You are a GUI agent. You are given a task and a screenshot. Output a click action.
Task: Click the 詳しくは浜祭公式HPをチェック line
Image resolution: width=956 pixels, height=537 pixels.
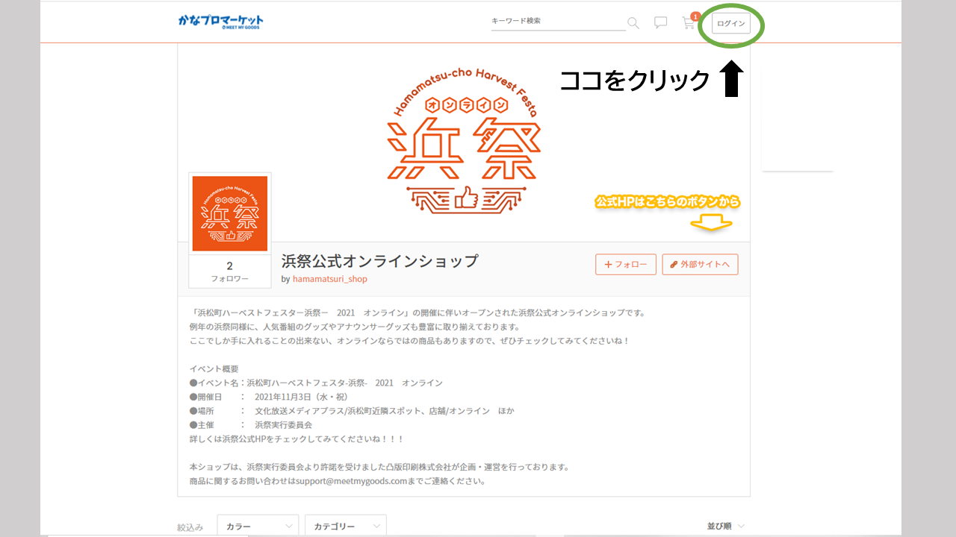click(x=297, y=439)
